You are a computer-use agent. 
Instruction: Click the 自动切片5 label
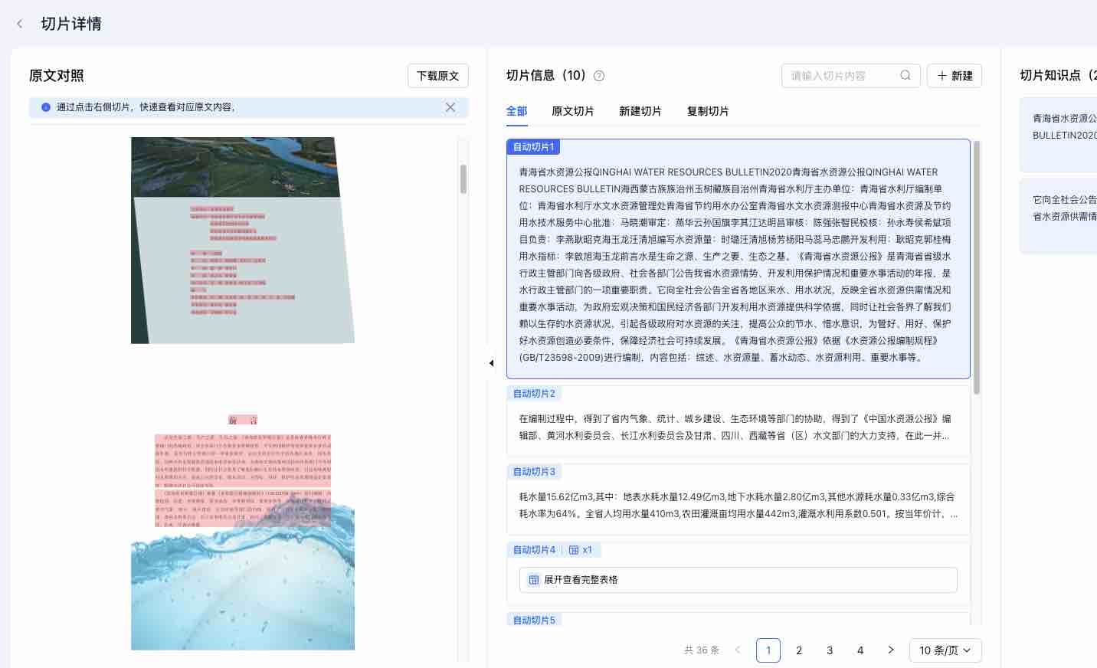pyautogui.click(x=534, y=620)
